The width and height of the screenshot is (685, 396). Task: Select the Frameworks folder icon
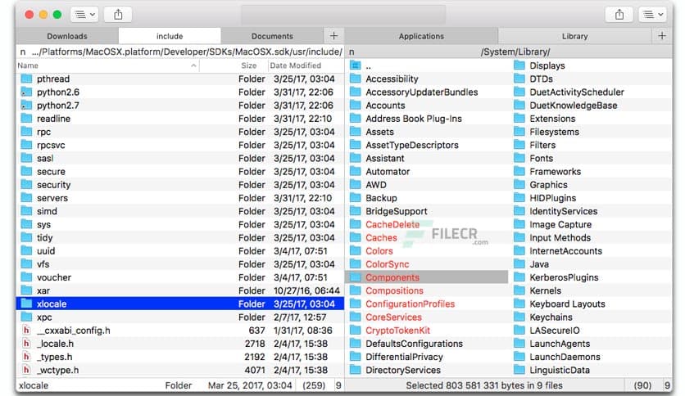click(x=519, y=171)
